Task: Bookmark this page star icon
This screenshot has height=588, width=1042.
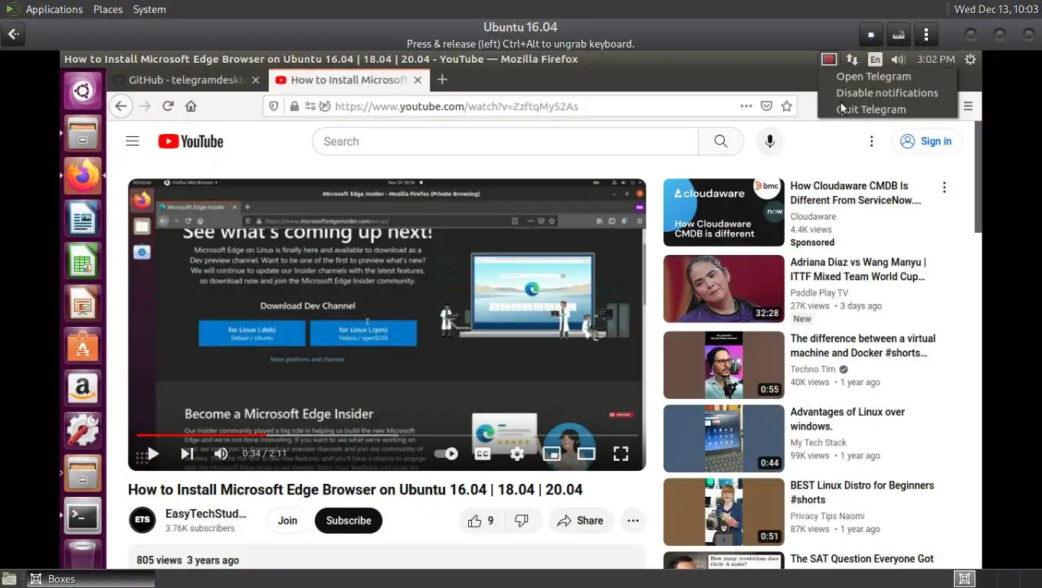Action: (786, 106)
